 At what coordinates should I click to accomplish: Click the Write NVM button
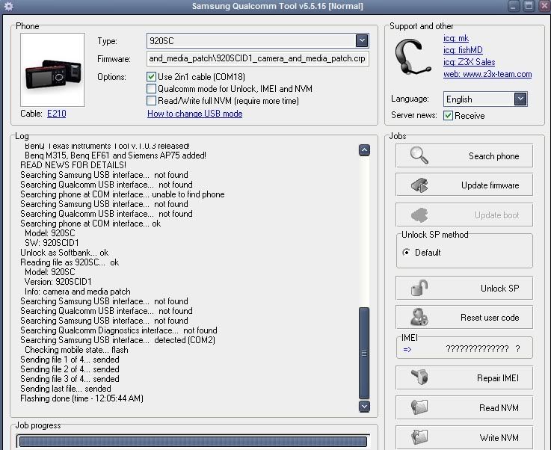464,437
